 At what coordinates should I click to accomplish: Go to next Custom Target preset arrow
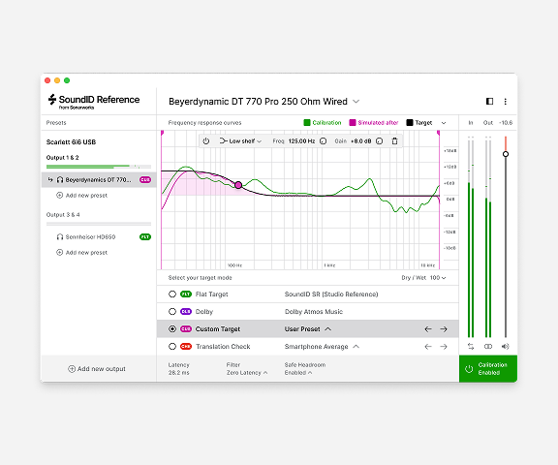(444, 329)
